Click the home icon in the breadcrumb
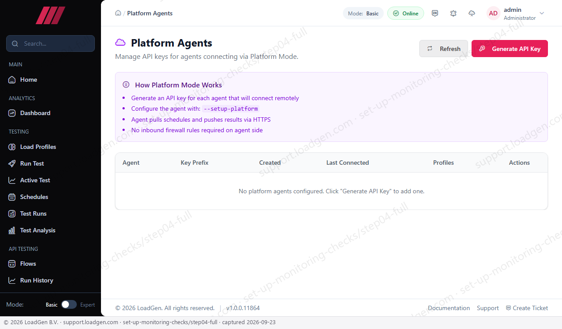The image size is (562, 329). (118, 13)
